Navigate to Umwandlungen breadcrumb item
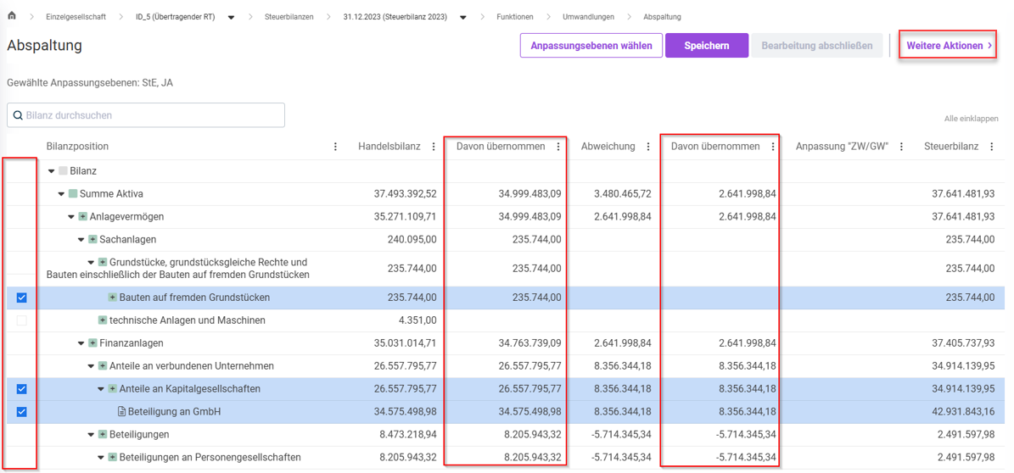Viewport: 1014px width, 473px height. 588,17
